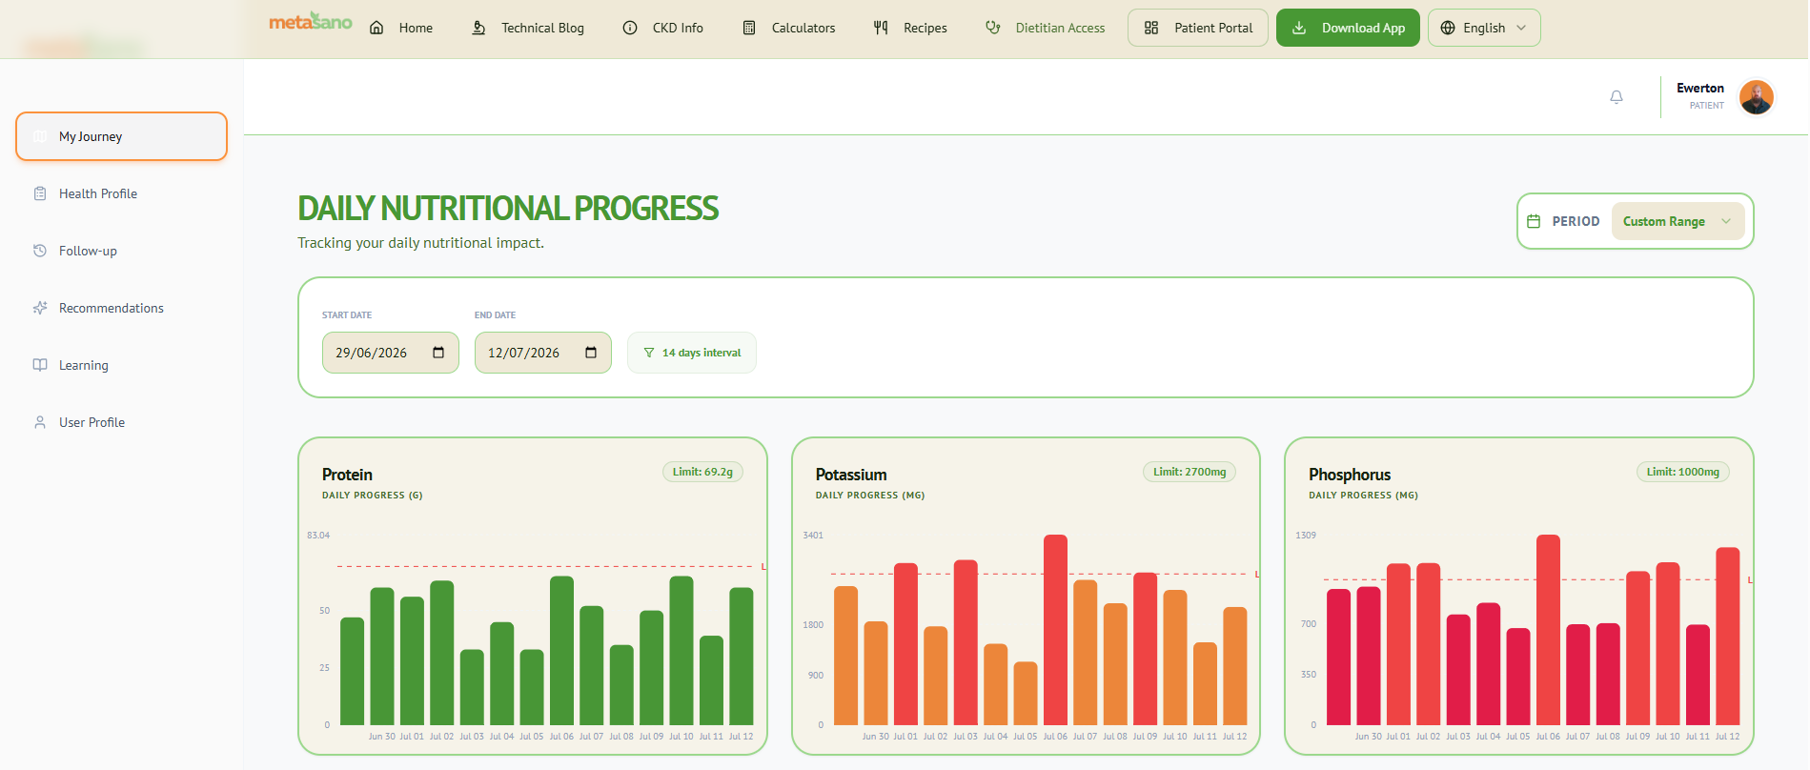Click Ewerton's profile avatar

tap(1756, 96)
